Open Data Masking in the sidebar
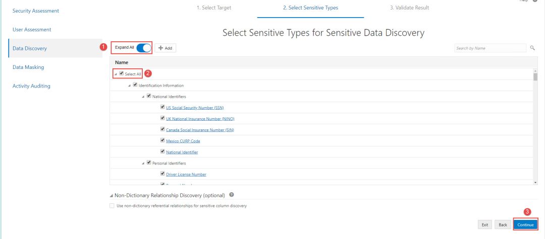Screen dimensions: 545x239 click(28, 67)
